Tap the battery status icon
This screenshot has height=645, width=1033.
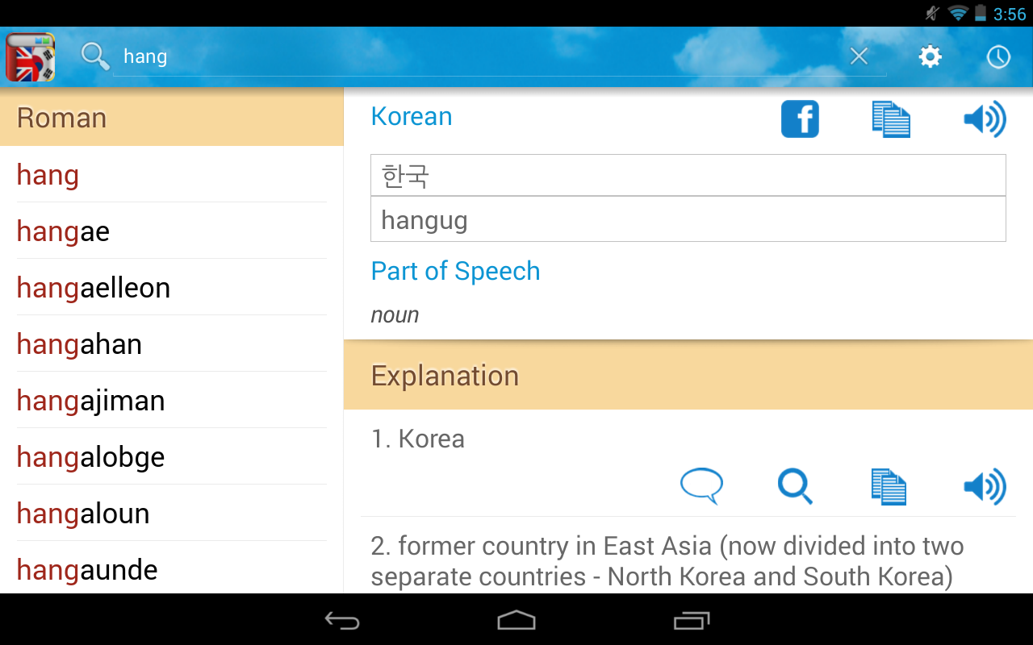(981, 13)
